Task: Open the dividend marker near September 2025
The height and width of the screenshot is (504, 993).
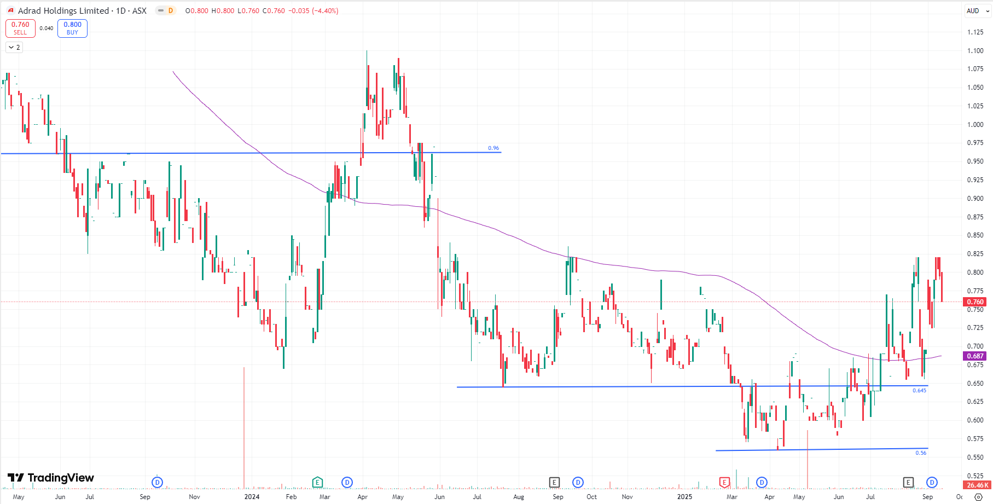Action: tap(932, 482)
